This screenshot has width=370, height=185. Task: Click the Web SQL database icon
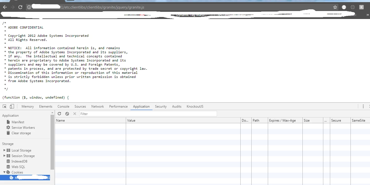point(8,167)
